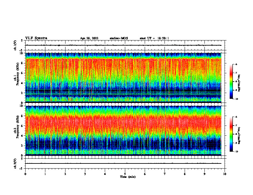Click time axis tick label "5"
253x195 pixels.
(125, 174)
